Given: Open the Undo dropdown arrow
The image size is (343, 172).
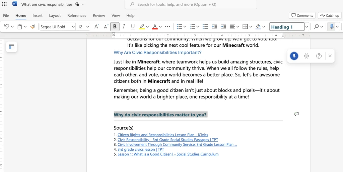Looking at the screenshot, I should pyautogui.click(x=12, y=27).
